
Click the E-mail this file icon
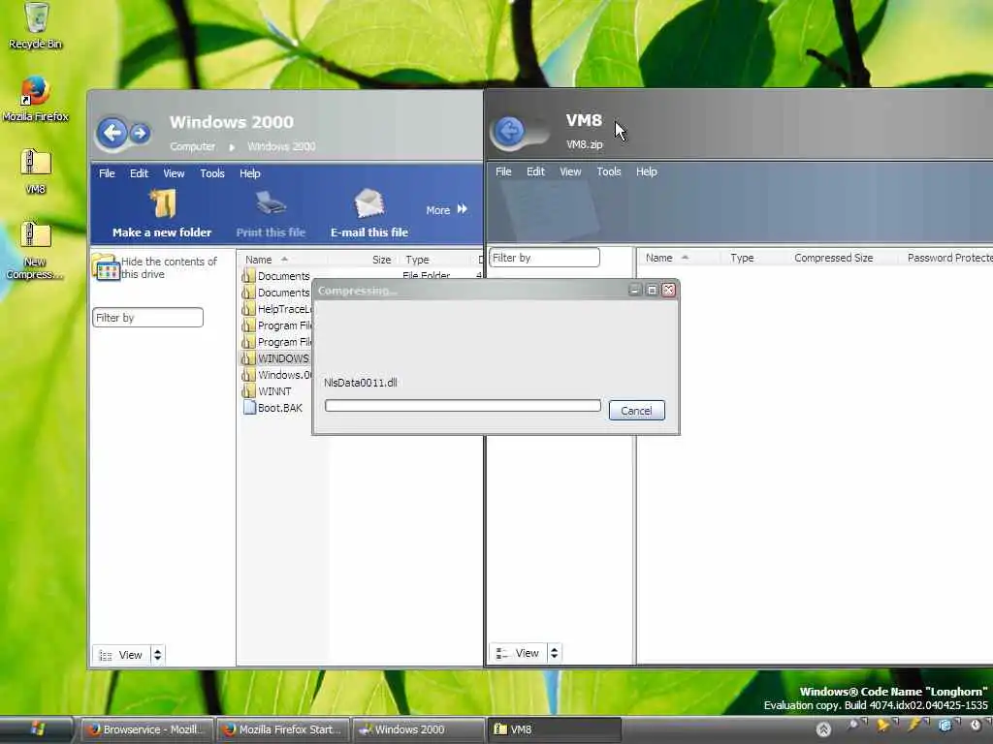(369, 214)
